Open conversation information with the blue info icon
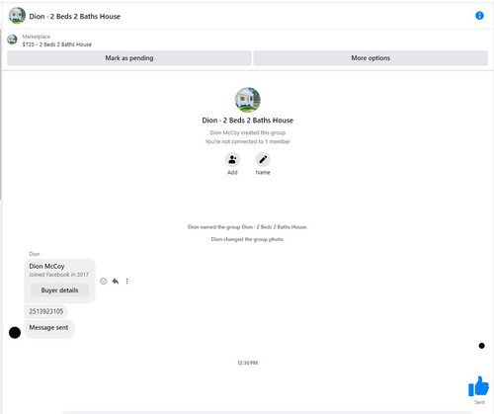The width and height of the screenshot is (494, 414). [479, 16]
